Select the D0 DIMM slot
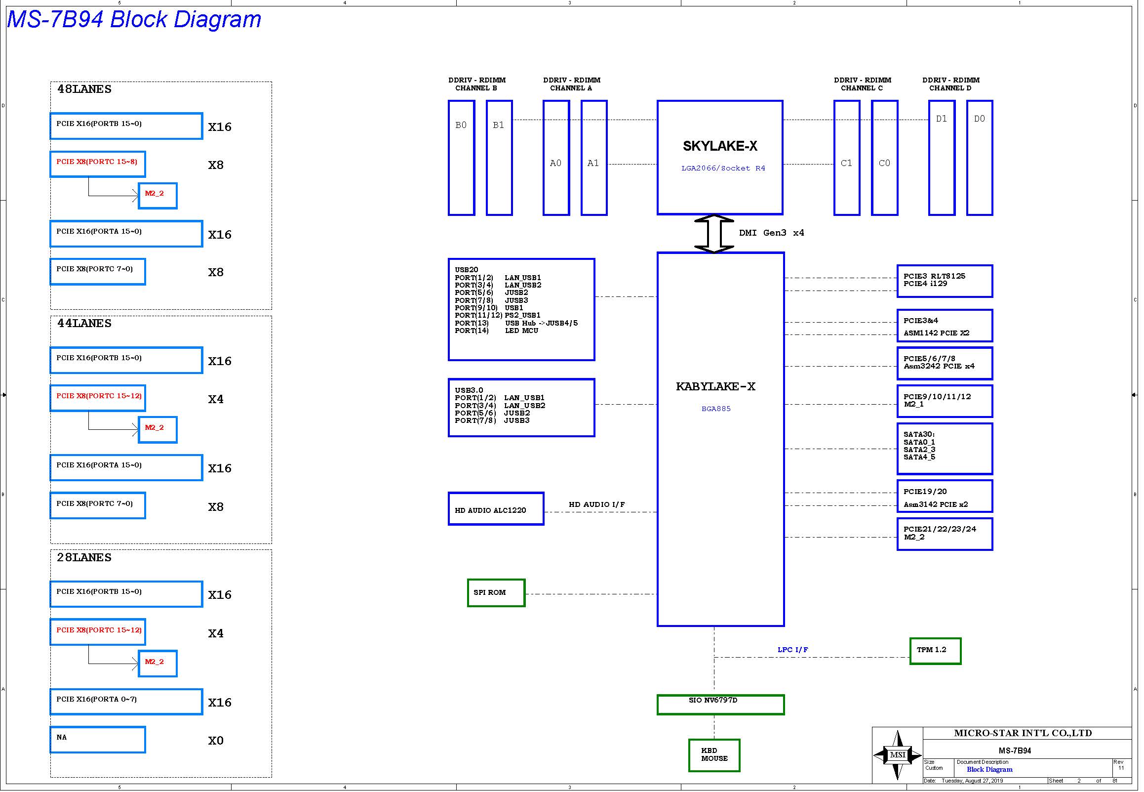 980,158
